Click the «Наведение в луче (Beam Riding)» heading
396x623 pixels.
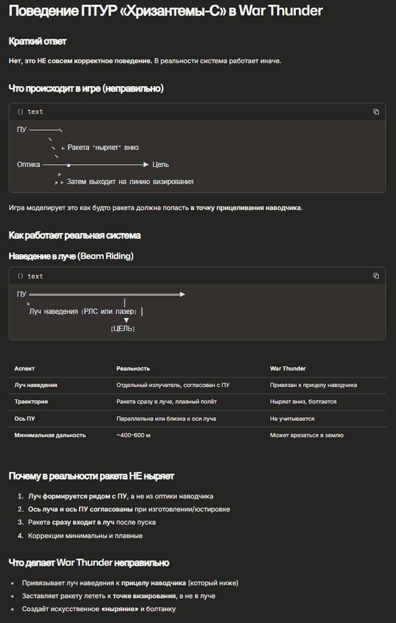(x=71, y=256)
